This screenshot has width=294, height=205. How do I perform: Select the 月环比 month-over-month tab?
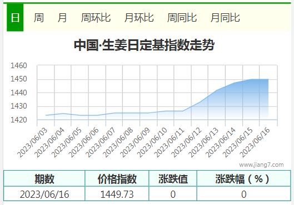coord(139,18)
